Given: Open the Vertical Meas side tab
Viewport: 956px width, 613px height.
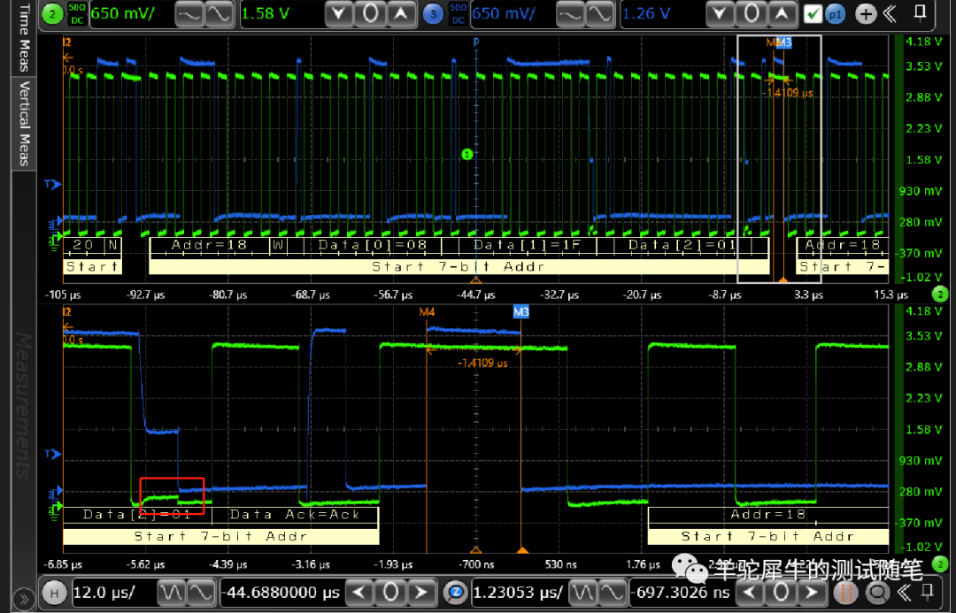Looking at the screenshot, I should 24,122.
